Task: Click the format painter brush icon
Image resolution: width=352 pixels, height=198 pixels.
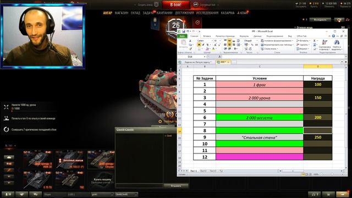Action: click(190, 49)
